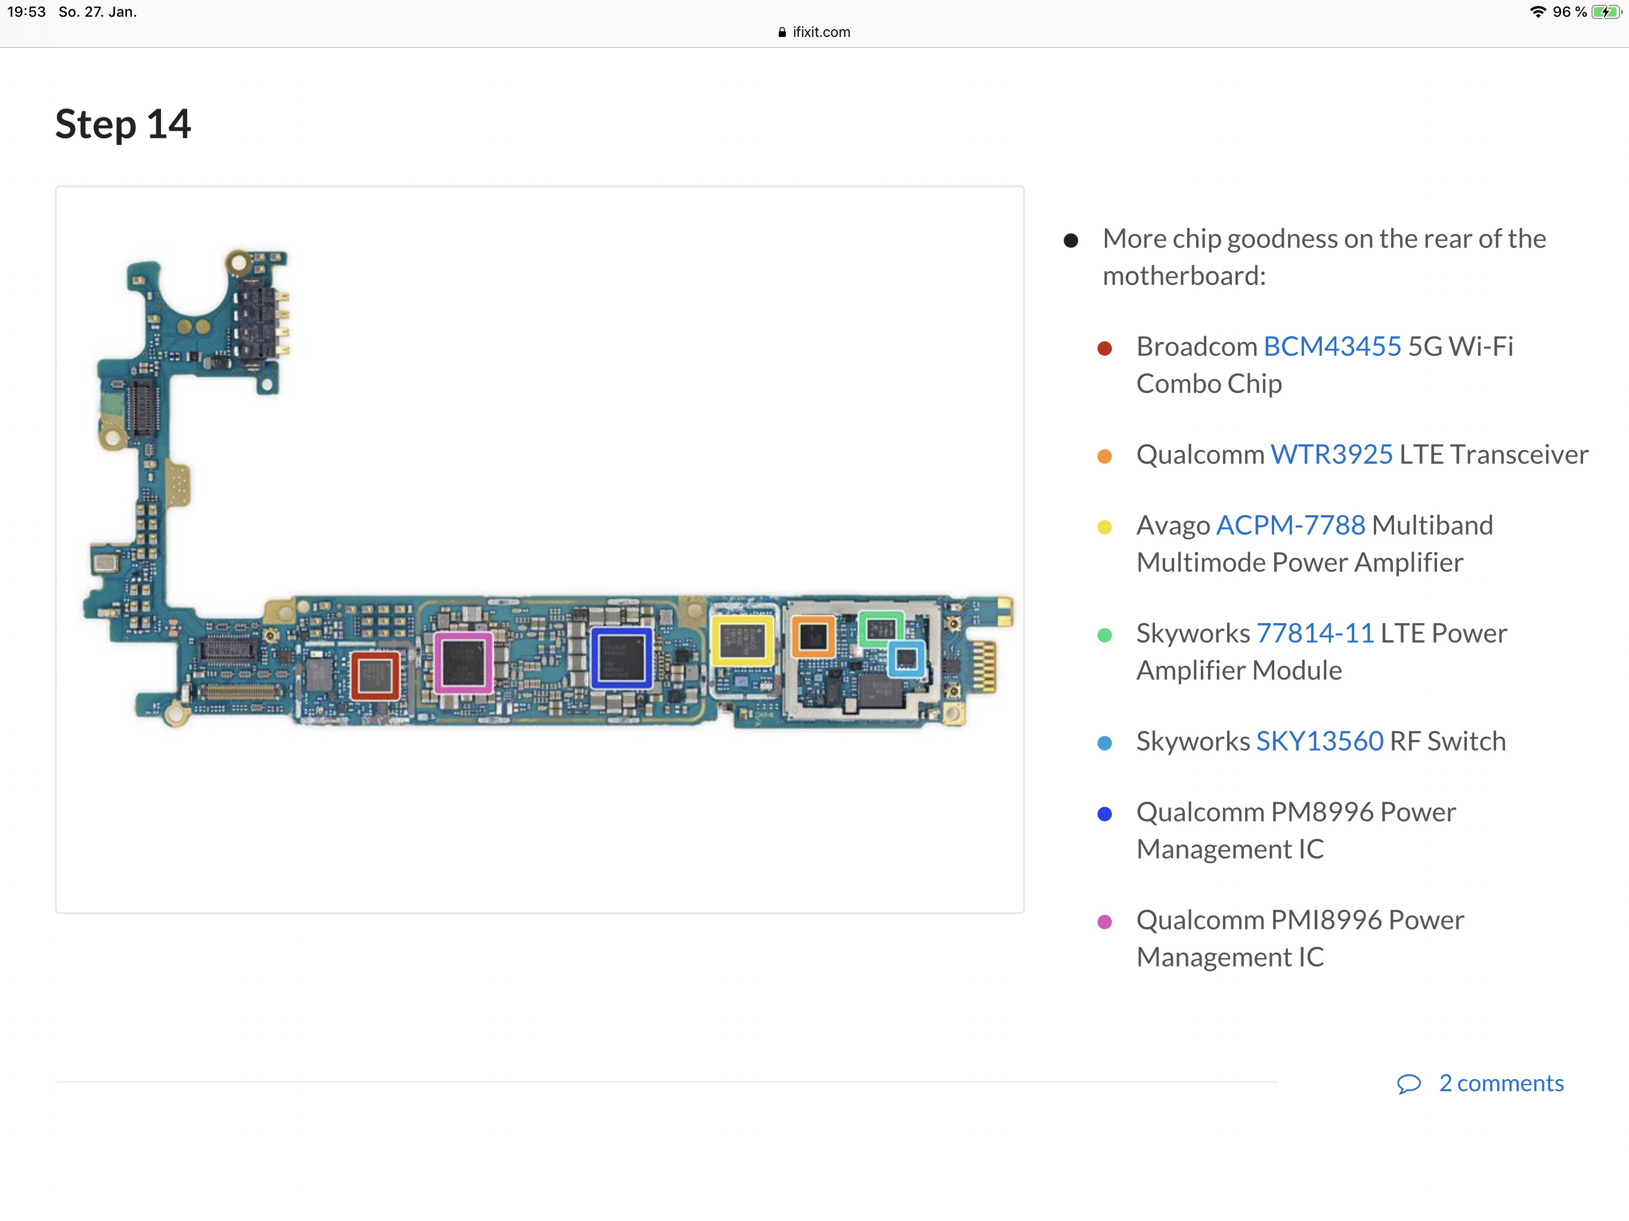This screenshot has height=1221, width=1629.
Task: Tap the Wi-Fi status icon
Action: coord(1537,12)
